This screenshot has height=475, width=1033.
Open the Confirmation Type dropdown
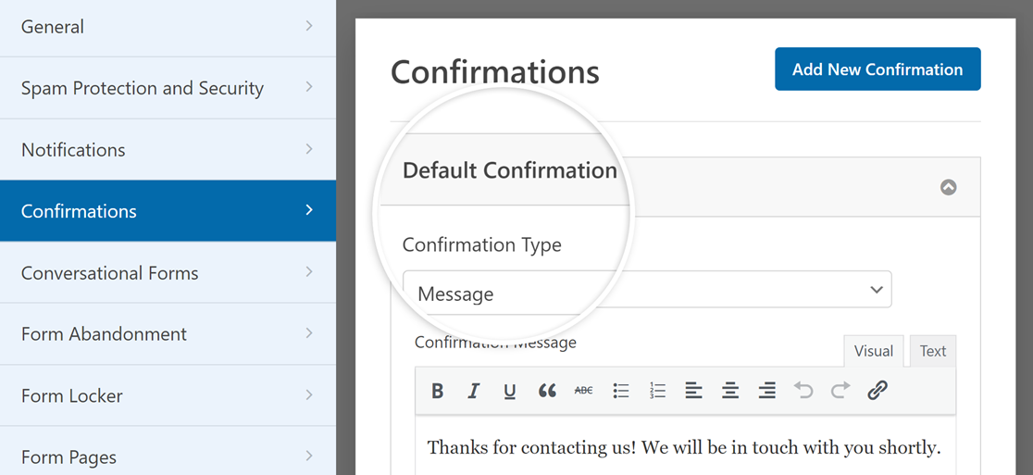click(647, 290)
